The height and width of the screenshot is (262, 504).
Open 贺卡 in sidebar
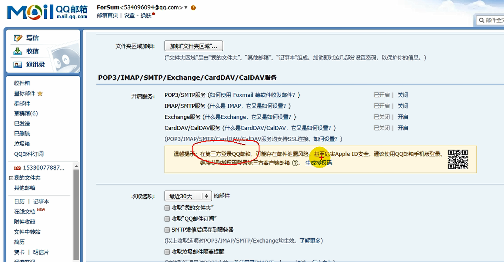tap(19, 252)
